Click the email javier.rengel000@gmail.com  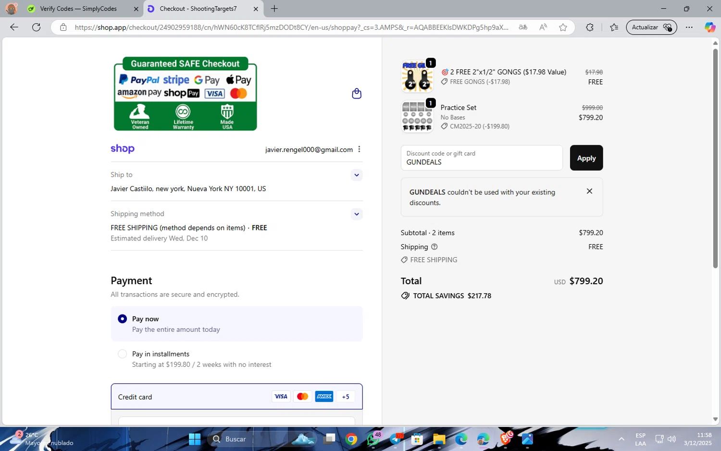tap(309, 150)
